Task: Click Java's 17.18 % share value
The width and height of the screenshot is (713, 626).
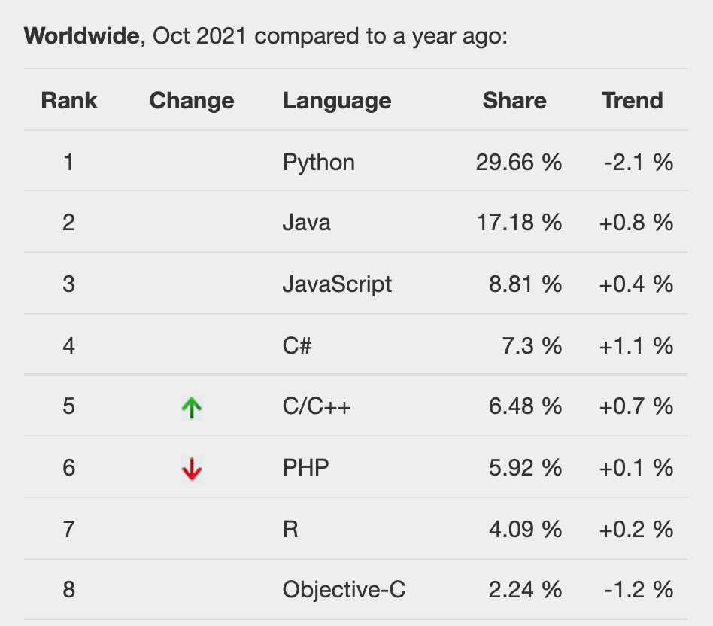Action: tap(519, 223)
